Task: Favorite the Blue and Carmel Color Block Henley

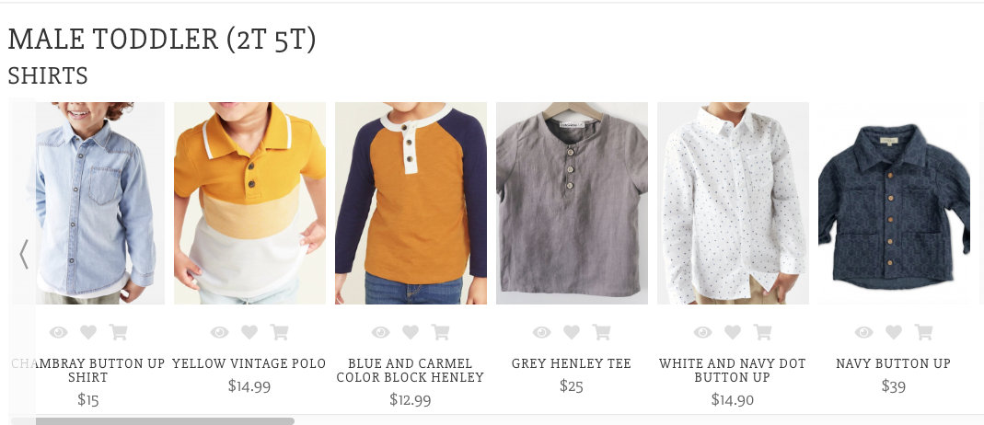Action: coord(411,332)
